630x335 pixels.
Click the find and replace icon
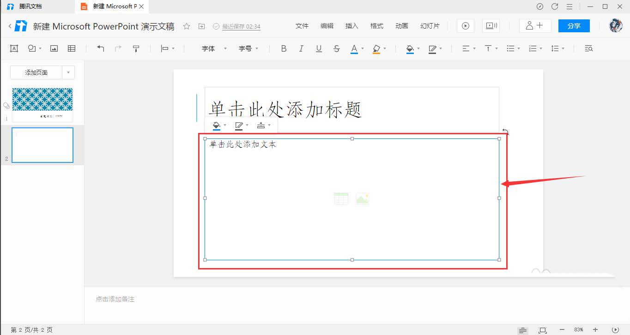coord(589,48)
